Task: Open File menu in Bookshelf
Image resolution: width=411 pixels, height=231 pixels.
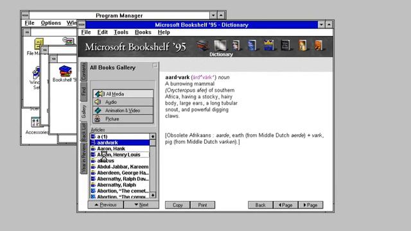Action: coord(86,32)
